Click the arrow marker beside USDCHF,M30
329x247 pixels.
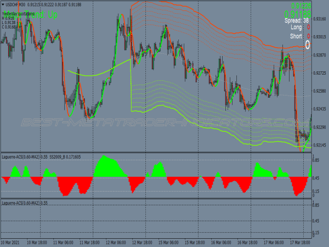point(3,4)
